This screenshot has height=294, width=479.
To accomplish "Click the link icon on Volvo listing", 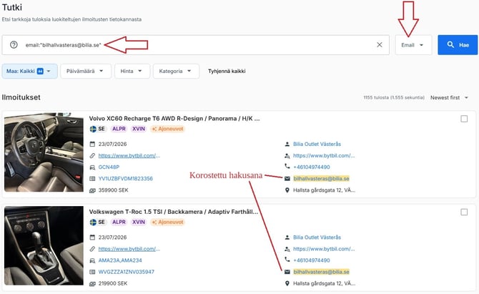I will 92,155.
